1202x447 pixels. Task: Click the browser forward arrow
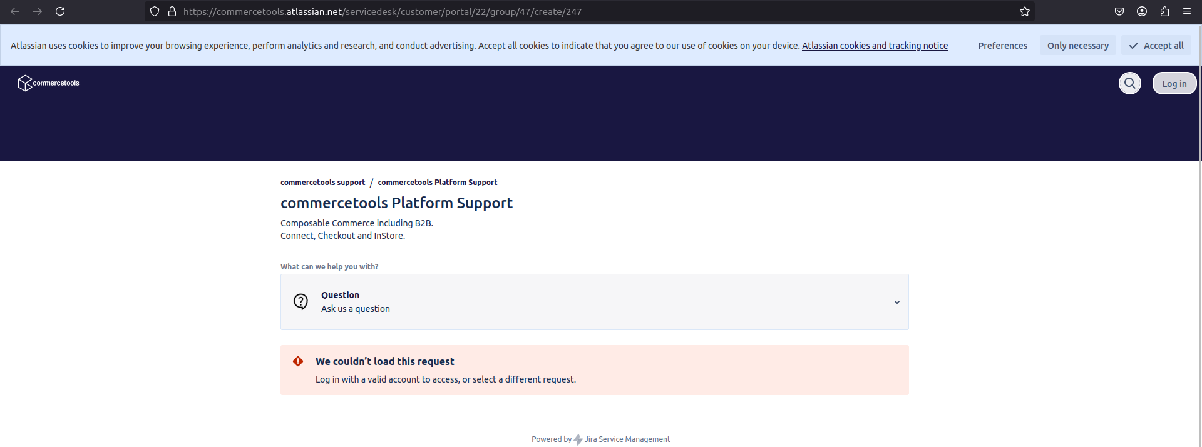point(38,11)
